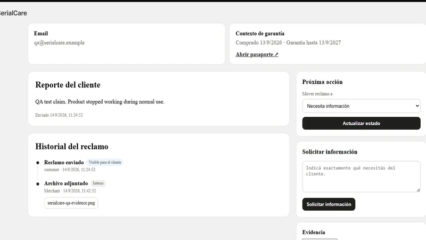The height and width of the screenshot is (240, 426).
Task: Click the 'Reclamo enviado' history entry
Action: (x=64, y=163)
